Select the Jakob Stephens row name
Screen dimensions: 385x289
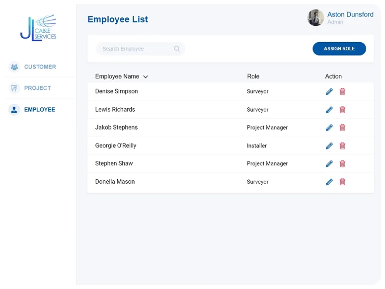pos(116,128)
